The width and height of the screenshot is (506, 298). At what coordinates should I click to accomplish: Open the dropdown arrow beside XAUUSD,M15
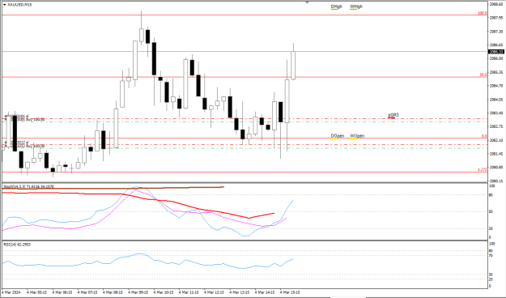[5, 5]
